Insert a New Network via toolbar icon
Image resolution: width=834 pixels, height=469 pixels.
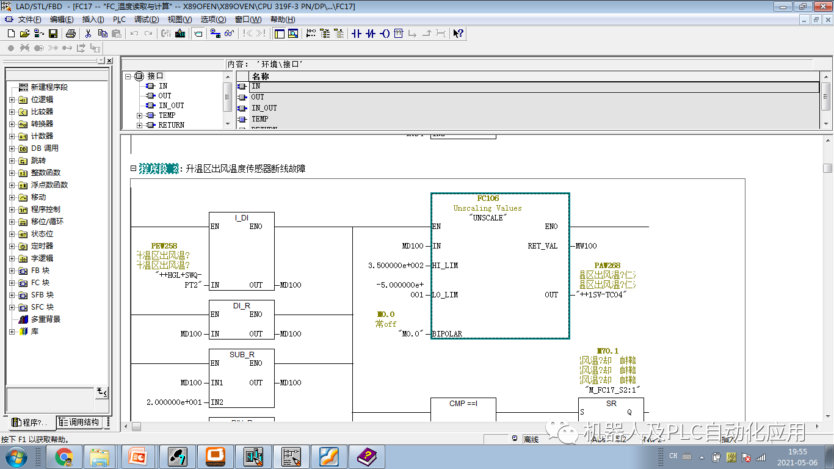coord(311,34)
